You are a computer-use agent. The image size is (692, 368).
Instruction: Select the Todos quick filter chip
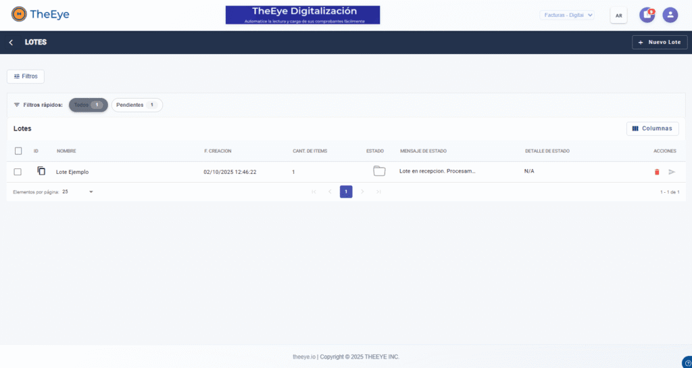(x=88, y=105)
